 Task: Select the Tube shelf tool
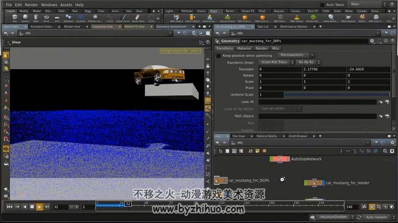[x=36, y=18]
